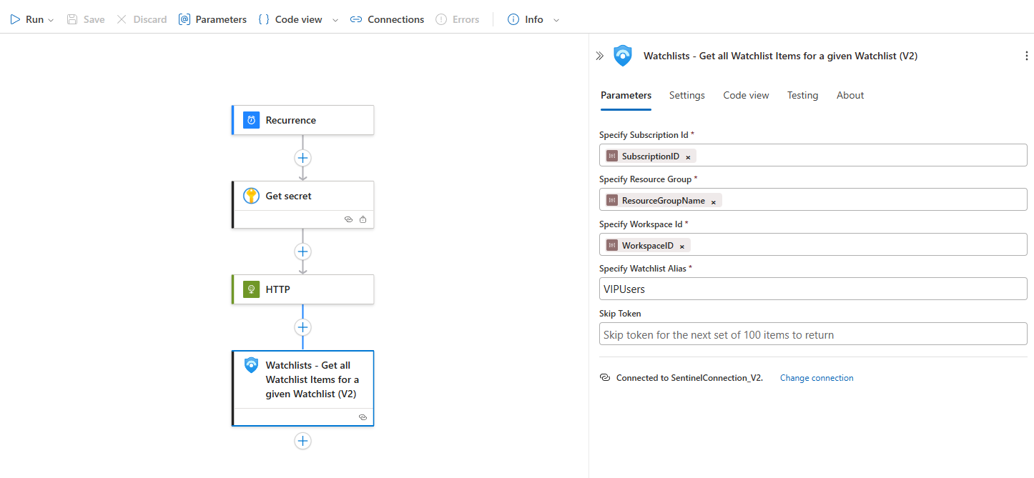
Task: Open workflow Parameters from the toolbar
Action: coord(212,19)
